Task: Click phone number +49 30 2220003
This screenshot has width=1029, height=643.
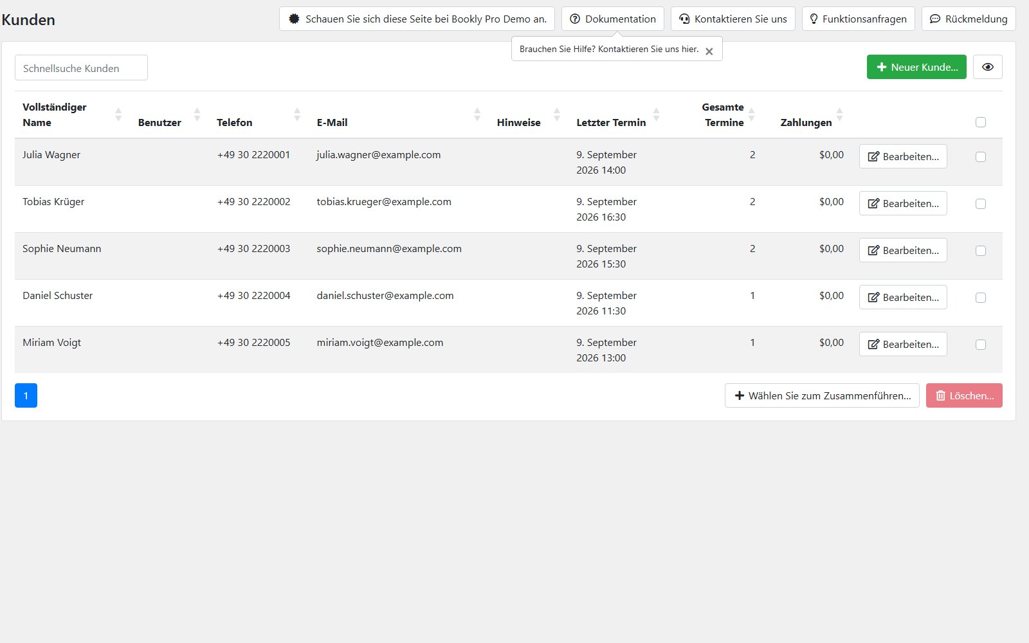Action: 254,249
